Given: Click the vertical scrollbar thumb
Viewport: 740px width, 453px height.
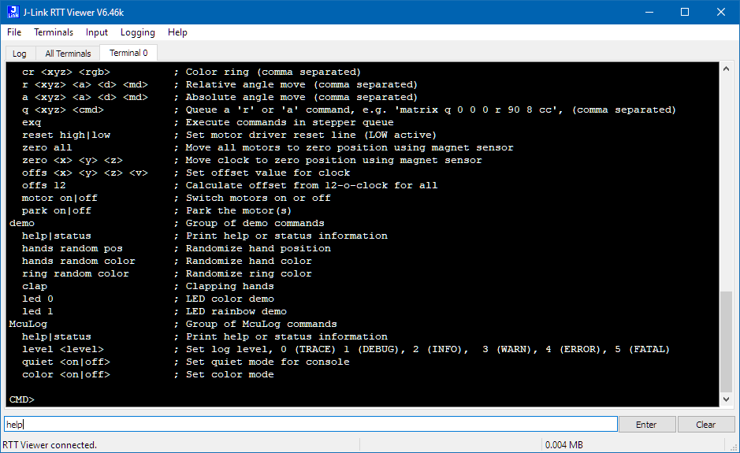Looking at the screenshot, I should [x=727, y=341].
